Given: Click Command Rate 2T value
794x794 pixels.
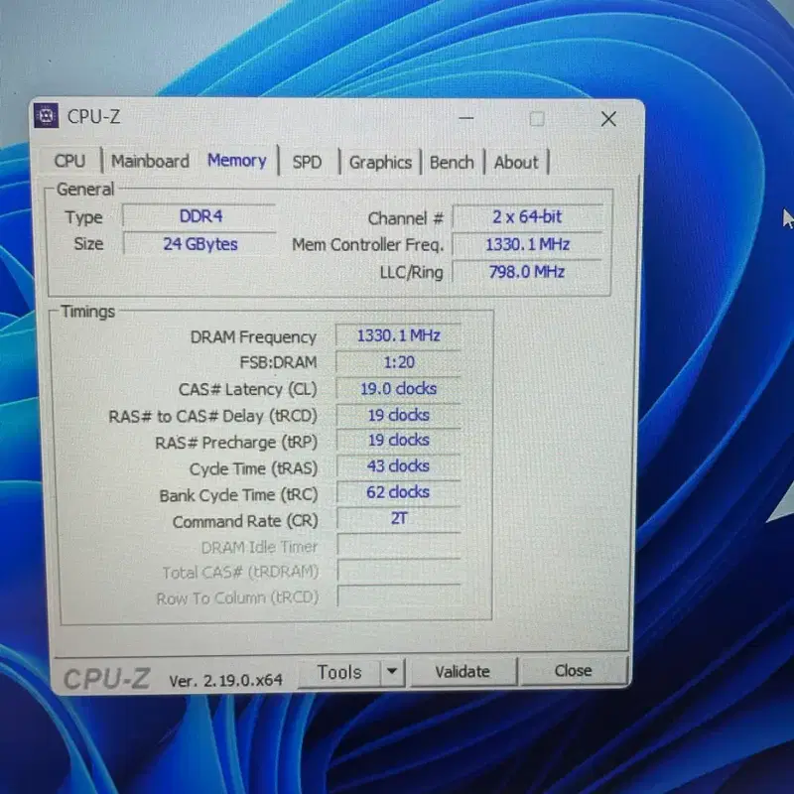Looking at the screenshot, I should (x=399, y=518).
